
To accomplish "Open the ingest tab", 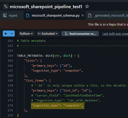I will click(x=10, y=16).
